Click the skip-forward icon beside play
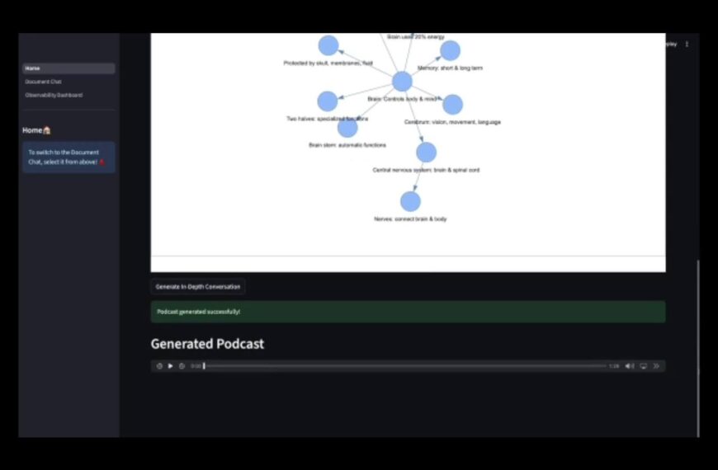 tap(182, 365)
